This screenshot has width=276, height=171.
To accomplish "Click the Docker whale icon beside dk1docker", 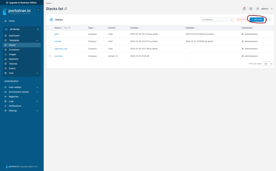I will coord(6,29).
